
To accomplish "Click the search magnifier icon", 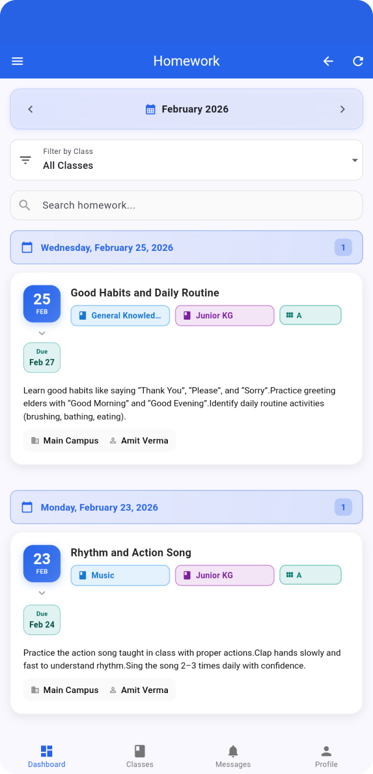I will tap(25, 205).
